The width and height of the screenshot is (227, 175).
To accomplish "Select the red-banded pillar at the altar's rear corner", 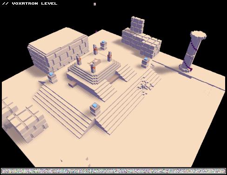I will pyautogui.click(x=95, y=49).
